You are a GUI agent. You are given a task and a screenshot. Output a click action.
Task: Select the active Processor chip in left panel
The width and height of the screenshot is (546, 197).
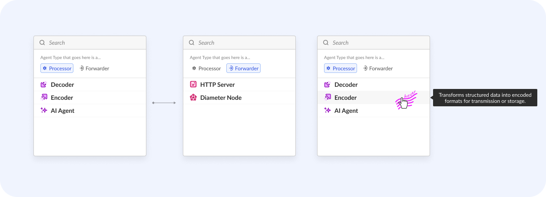tap(57, 68)
